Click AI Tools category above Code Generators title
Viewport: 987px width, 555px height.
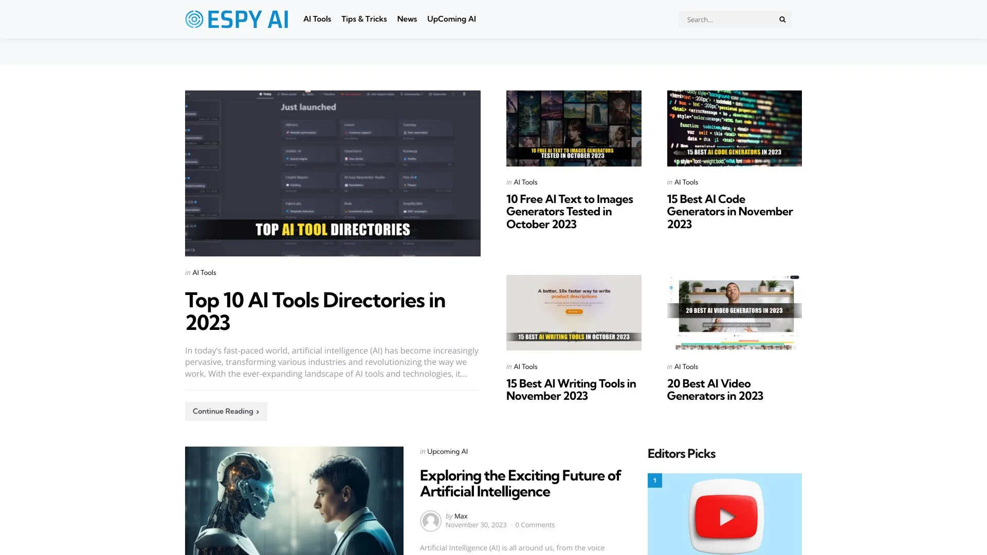pyautogui.click(x=686, y=182)
